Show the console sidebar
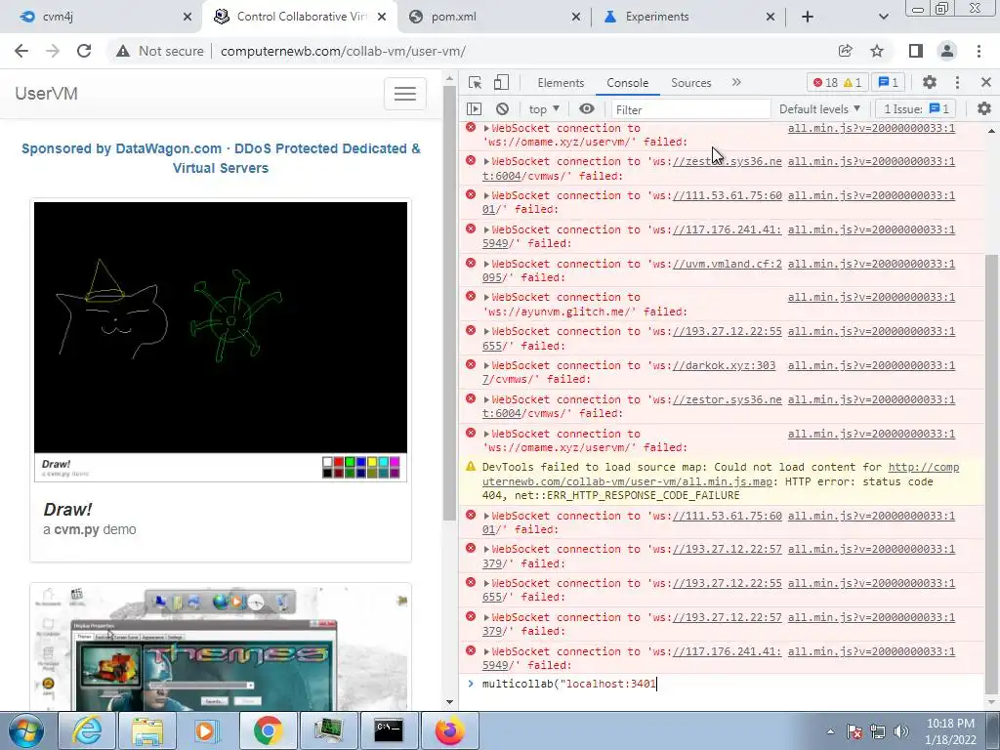Screen dimensions: 1000x750 coord(474,109)
